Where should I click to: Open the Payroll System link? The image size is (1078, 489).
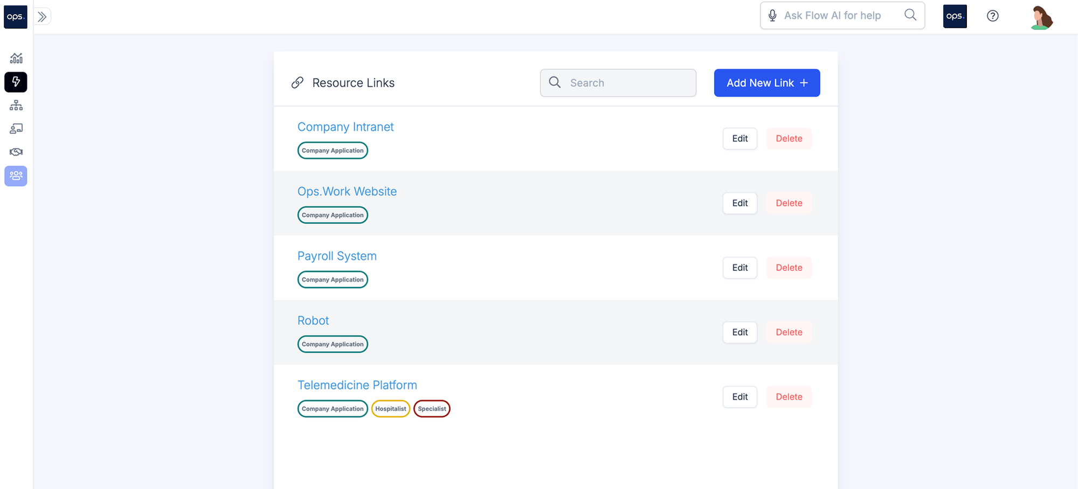[x=337, y=256]
